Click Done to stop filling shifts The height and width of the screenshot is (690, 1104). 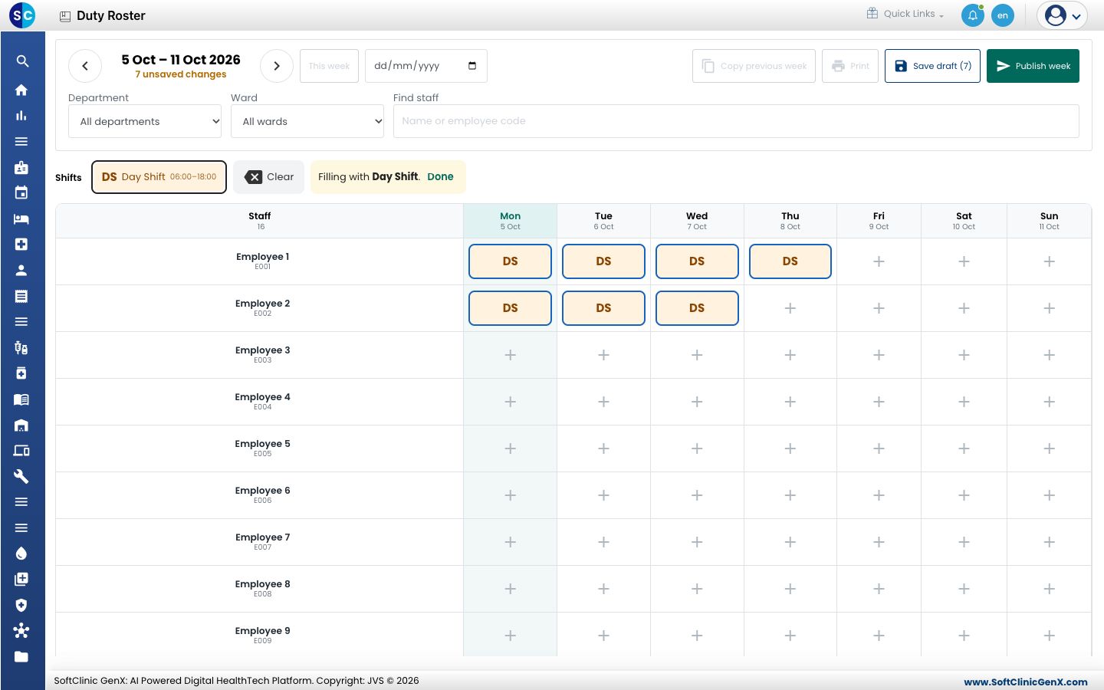(440, 177)
